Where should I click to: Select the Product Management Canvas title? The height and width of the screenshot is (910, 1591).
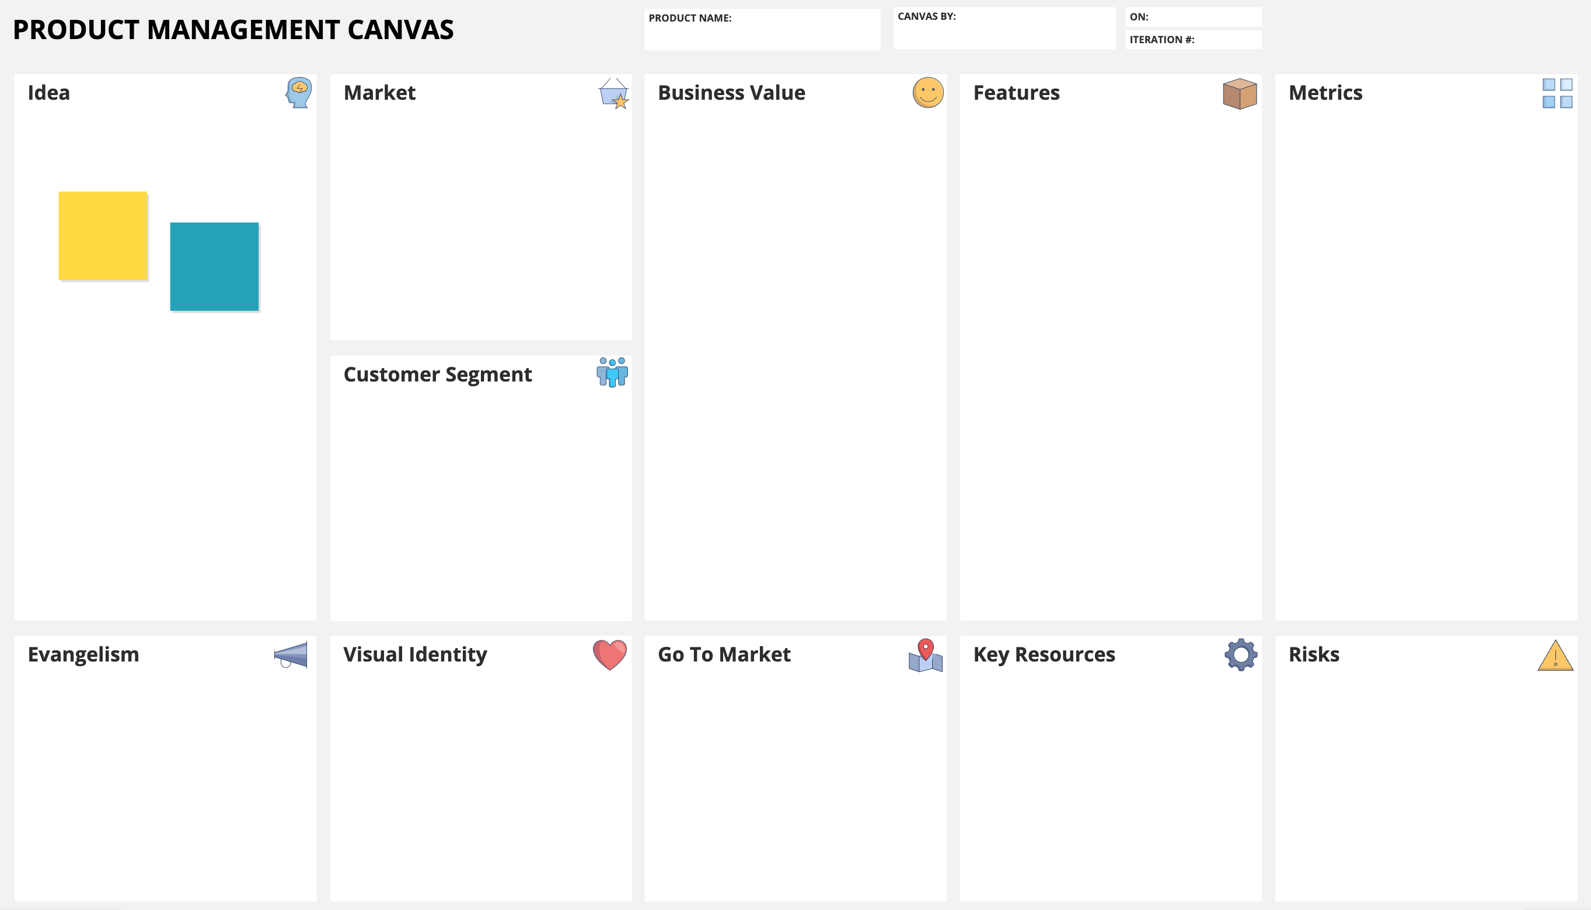coord(233,30)
